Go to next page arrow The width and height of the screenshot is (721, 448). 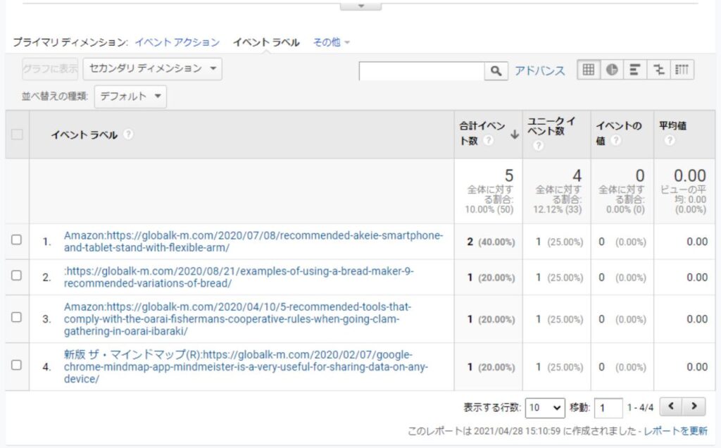694,406
